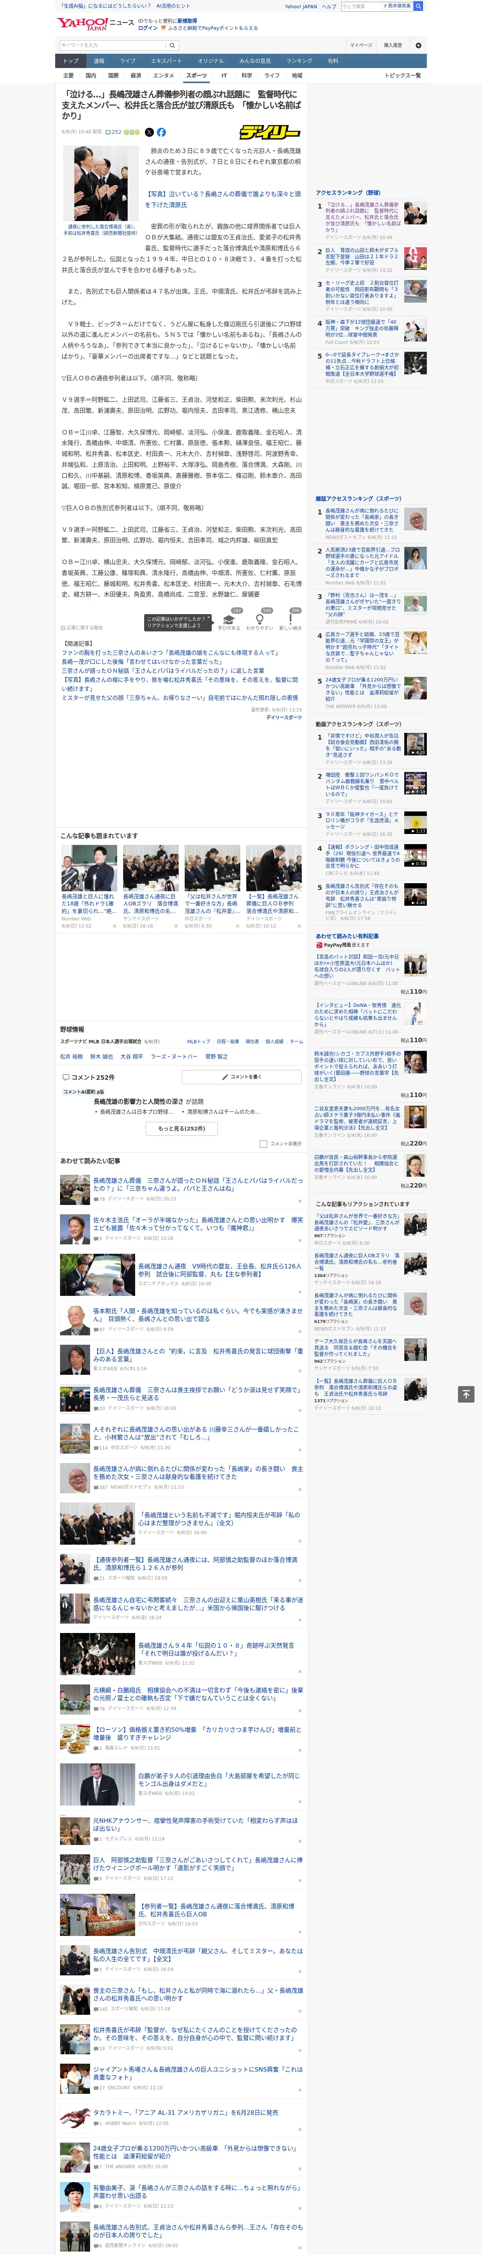Open the 購入履歴 link
Viewport: 482px width, 2255px height.
click(x=393, y=45)
